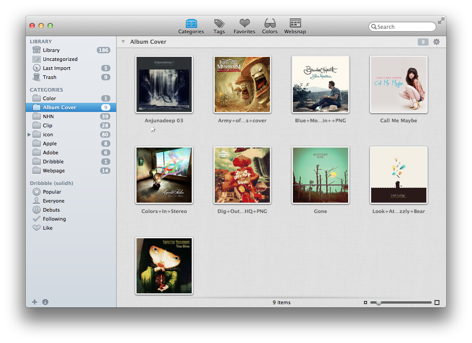Open the Colors glasses view

click(270, 27)
